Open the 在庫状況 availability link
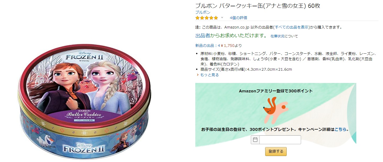Image resolution: width=383 pixels, height=162 pixels. (277, 36)
